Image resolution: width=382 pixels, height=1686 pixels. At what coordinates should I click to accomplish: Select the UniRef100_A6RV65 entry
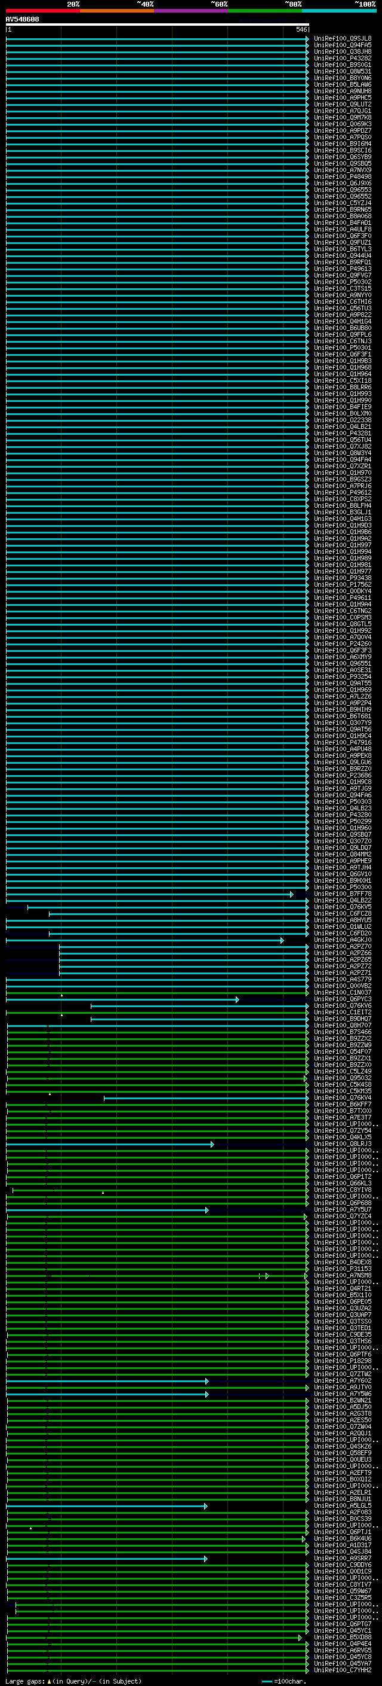click(x=342, y=1650)
